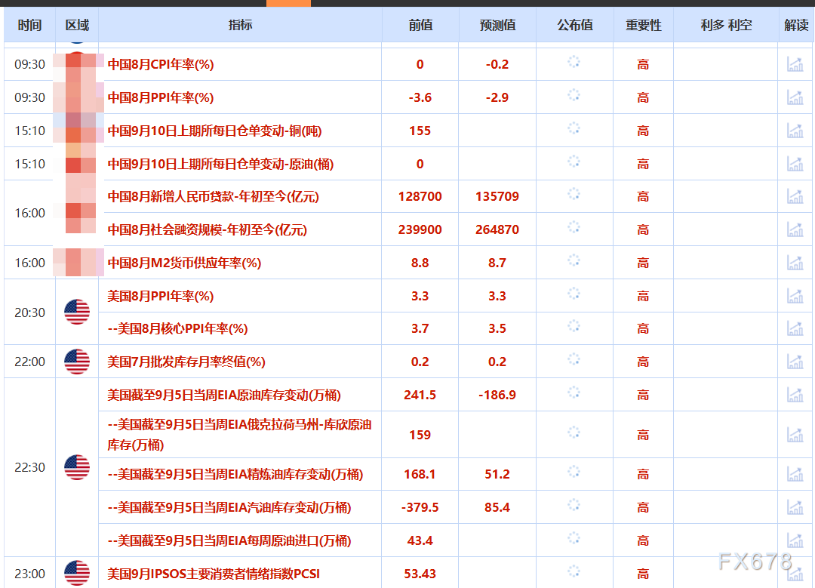Click the 指标 column header
The width and height of the screenshot is (815, 588).
(x=240, y=25)
